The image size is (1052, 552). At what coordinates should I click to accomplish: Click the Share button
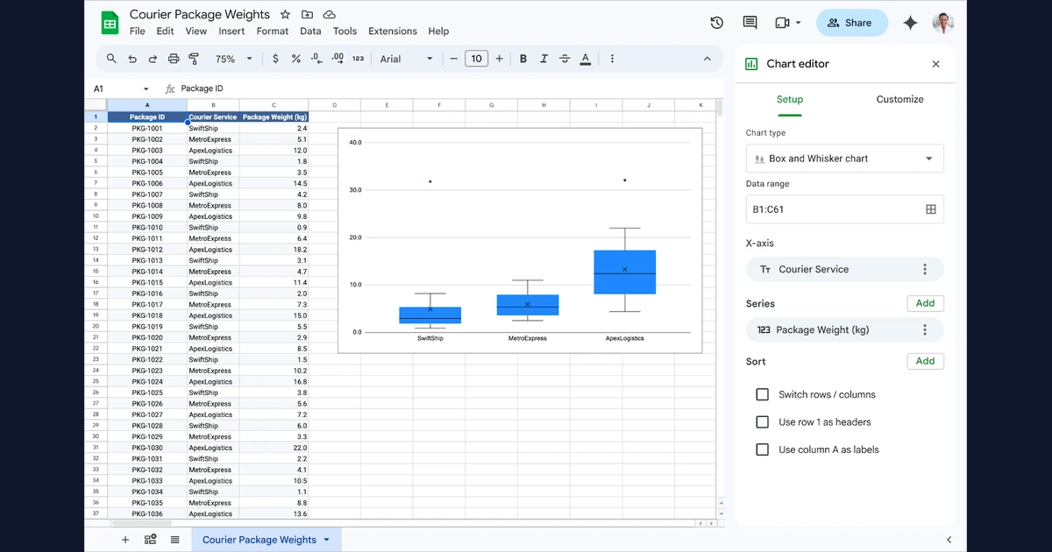(x=851, y=23)
